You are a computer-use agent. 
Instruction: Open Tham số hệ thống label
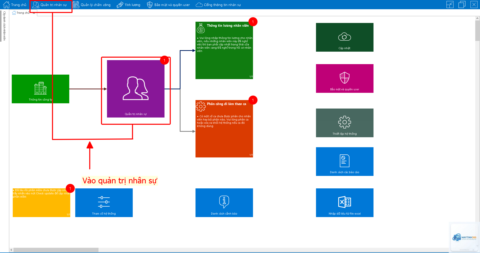(x=104, y=214)
